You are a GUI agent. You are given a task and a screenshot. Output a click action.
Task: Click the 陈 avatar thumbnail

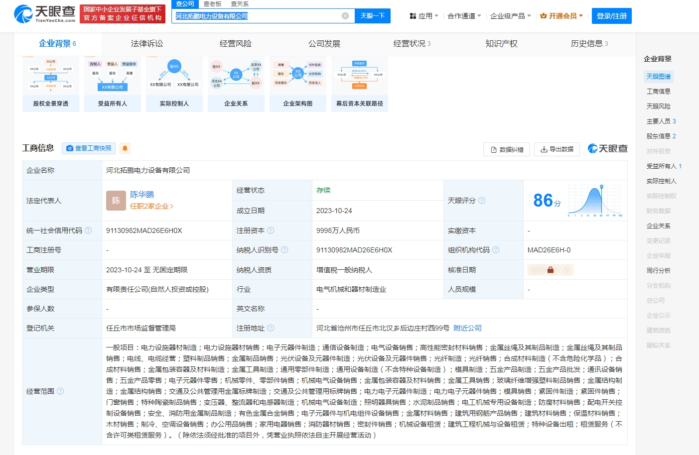click(x=116, y=201)
